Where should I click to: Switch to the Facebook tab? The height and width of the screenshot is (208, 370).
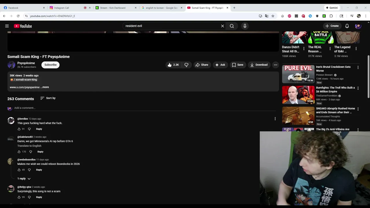tap(24, 8)
